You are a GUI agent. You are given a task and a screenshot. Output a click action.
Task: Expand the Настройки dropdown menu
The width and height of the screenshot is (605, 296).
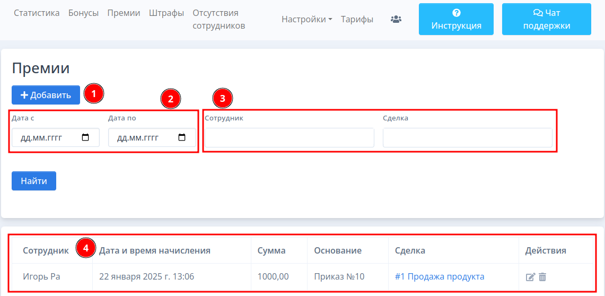307,19
